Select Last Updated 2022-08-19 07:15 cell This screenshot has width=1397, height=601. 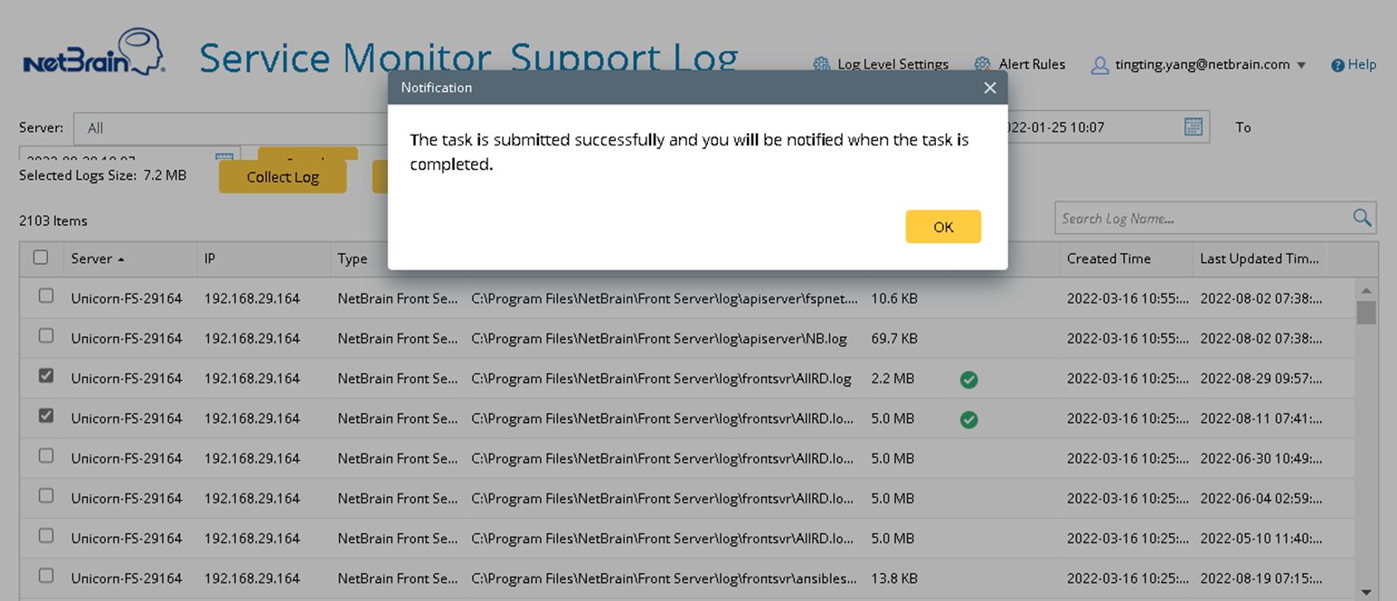[1261, 578]
